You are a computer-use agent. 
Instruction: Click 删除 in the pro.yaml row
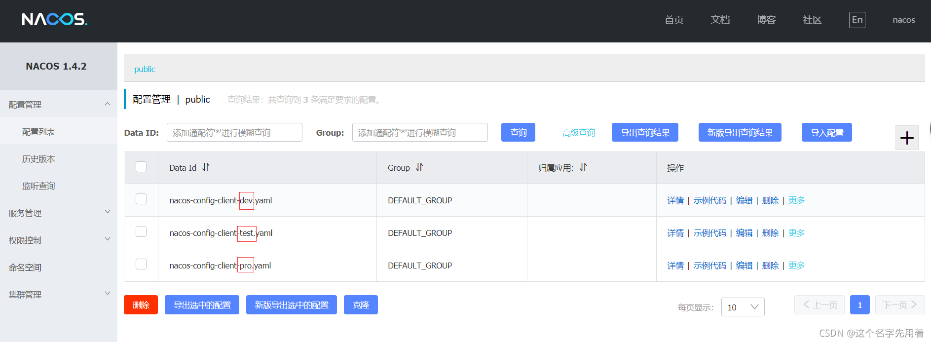770,266
